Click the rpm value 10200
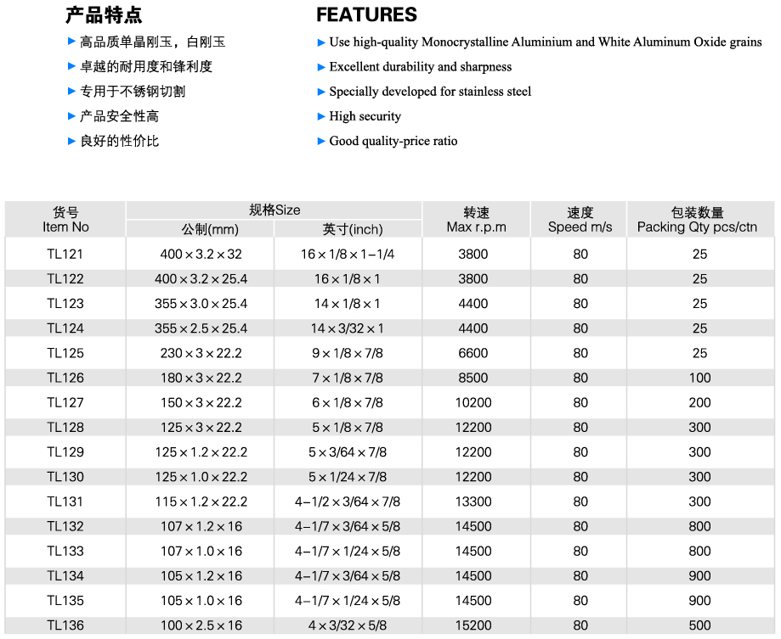 pyautogui.click(x=473, y=403)
